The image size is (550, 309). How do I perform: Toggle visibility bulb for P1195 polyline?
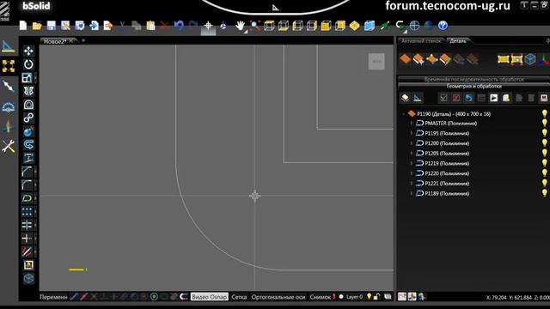point(544,133)
